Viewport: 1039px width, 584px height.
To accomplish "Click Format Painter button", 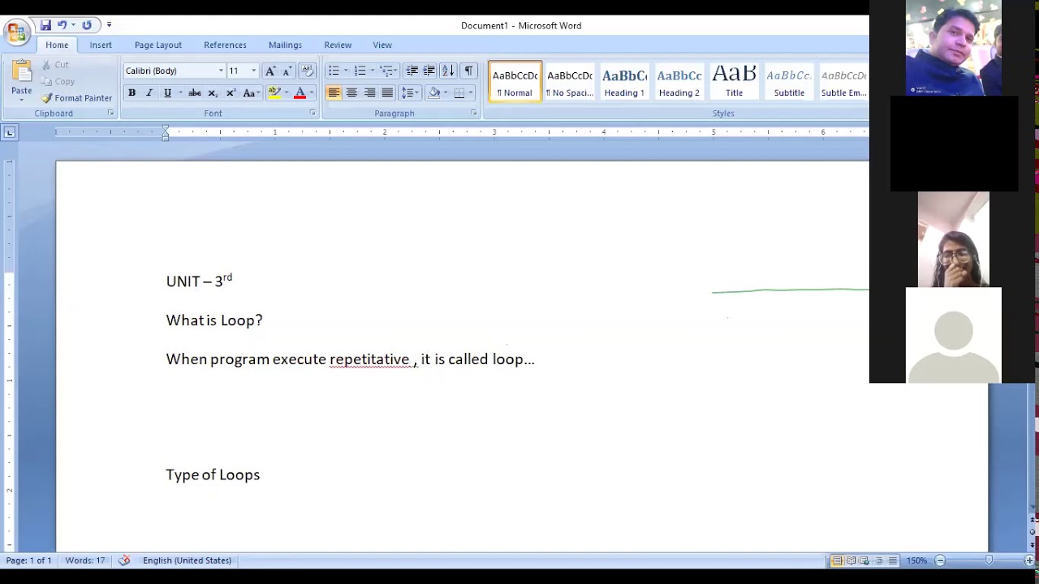I will (77, 98).
